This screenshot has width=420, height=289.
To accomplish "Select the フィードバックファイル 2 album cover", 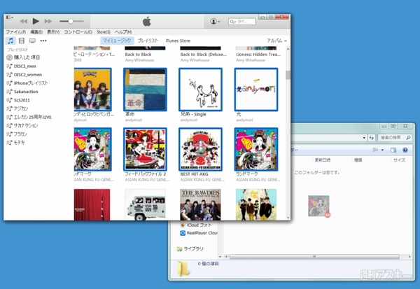I will [x=145, y=149].
